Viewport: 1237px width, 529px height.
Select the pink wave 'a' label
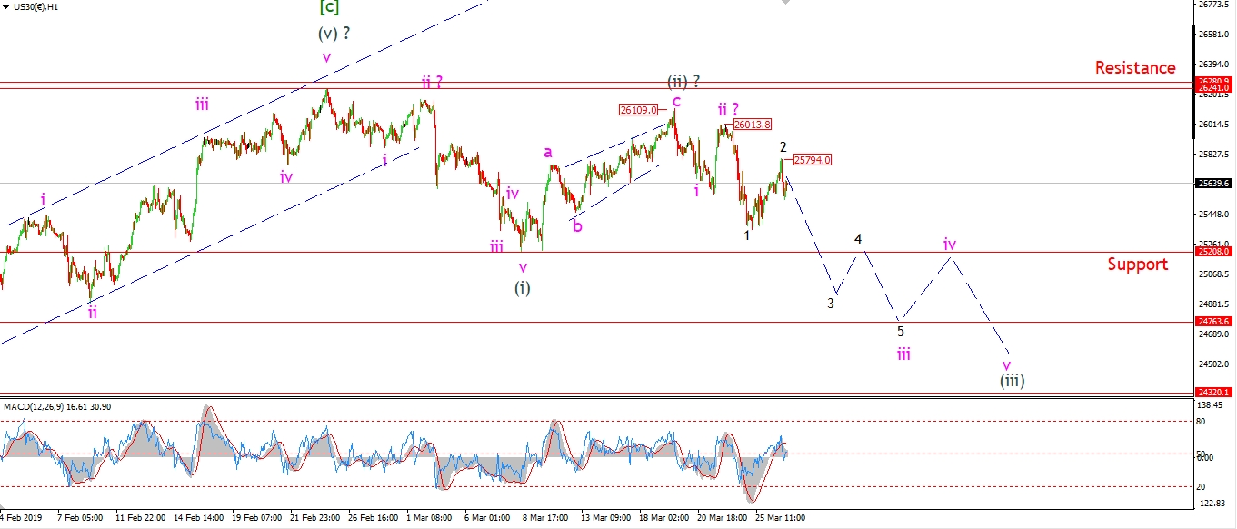click(548, 152)
